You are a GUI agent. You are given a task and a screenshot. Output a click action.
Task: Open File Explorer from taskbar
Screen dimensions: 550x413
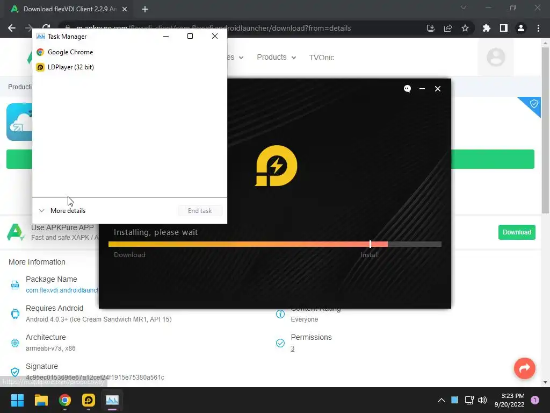(x=41, y=400)
